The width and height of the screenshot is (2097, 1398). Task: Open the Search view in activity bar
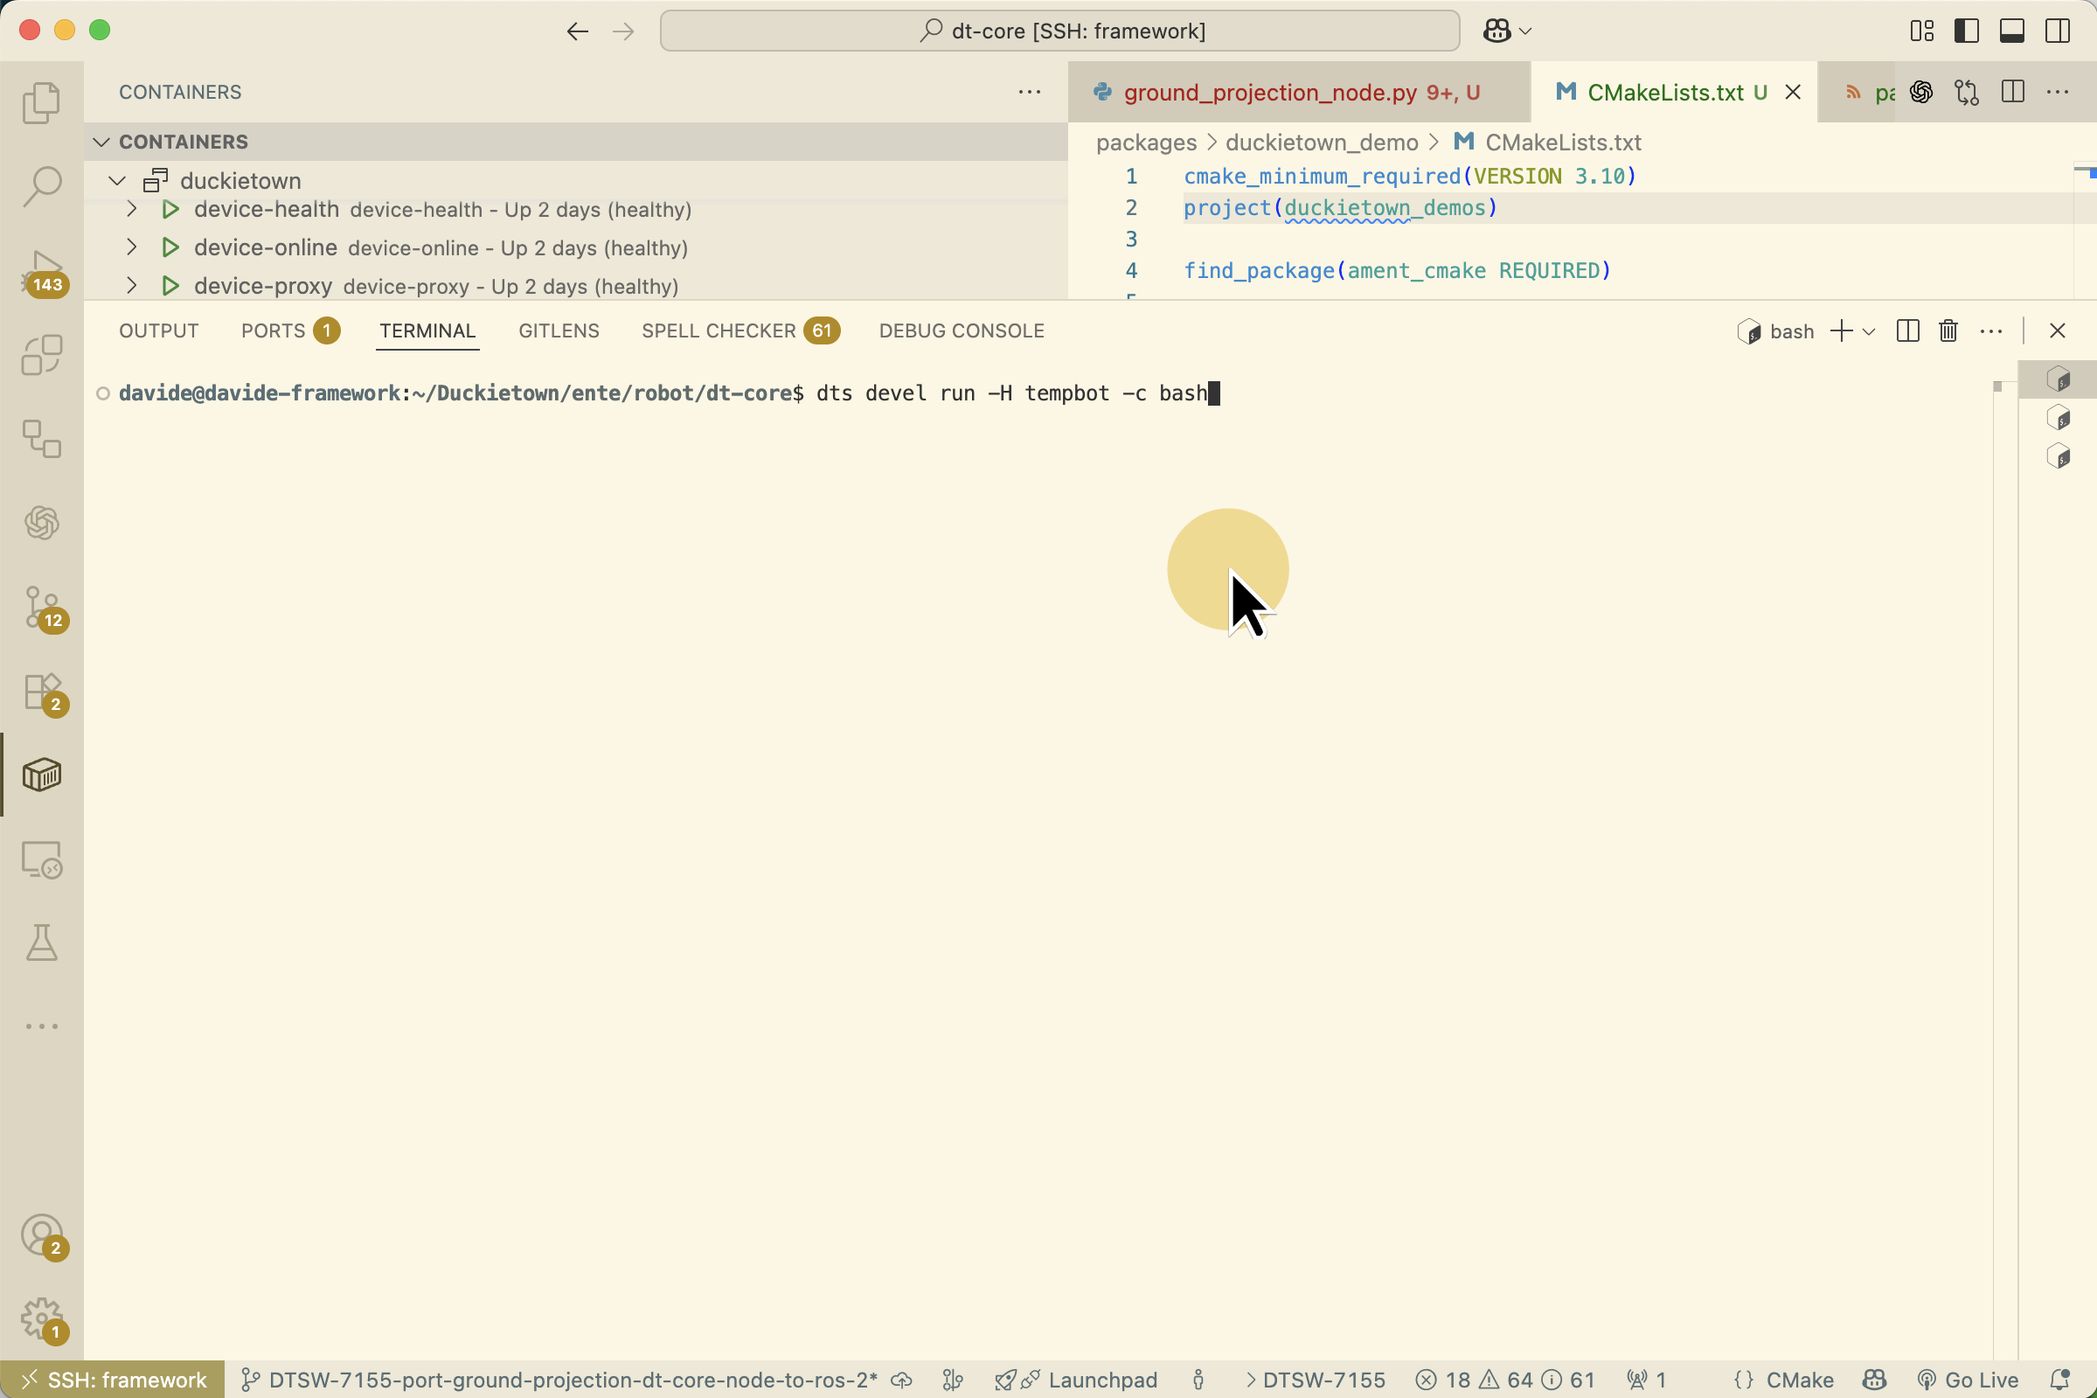(42, 186)
